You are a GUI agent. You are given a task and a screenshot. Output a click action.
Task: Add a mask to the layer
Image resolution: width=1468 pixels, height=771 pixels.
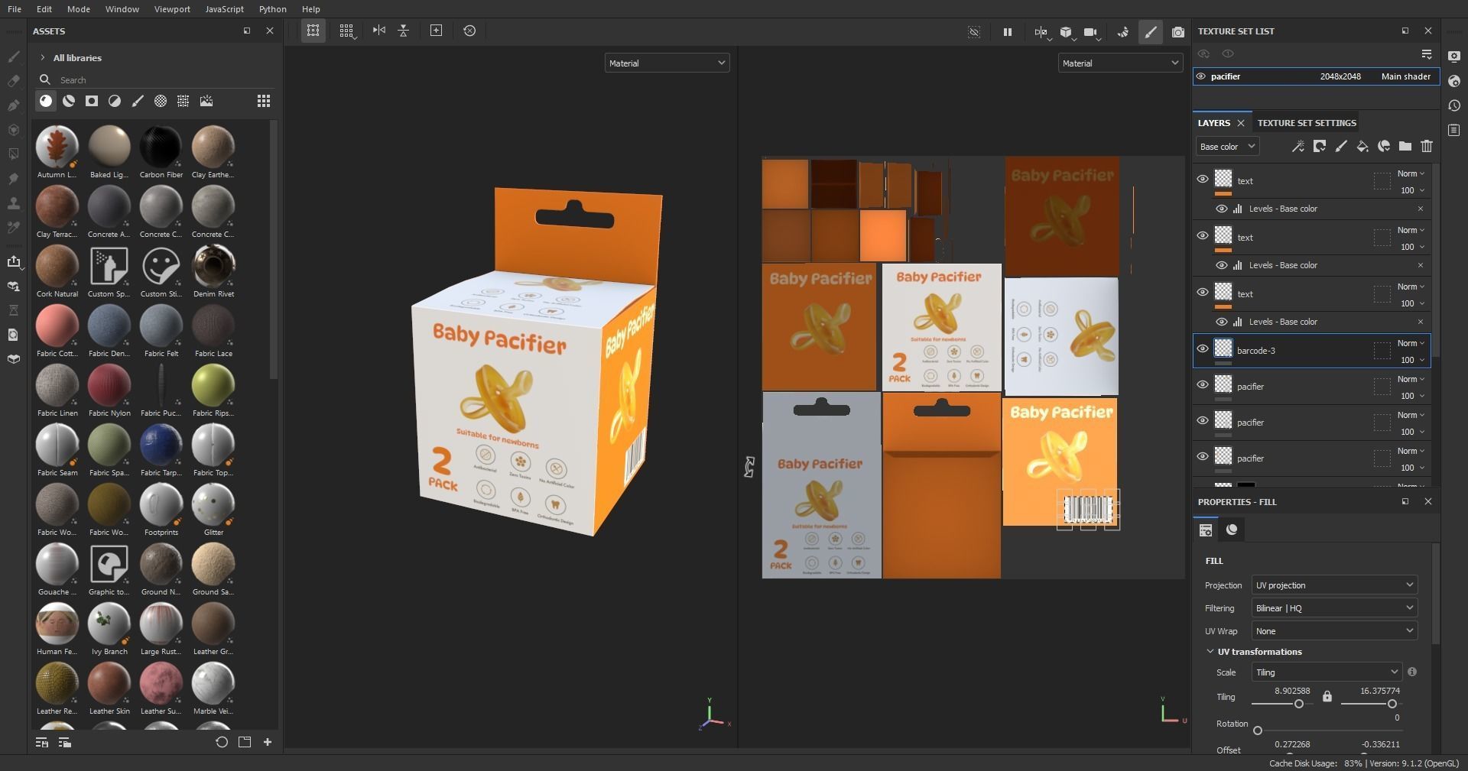coord(1319,147)
